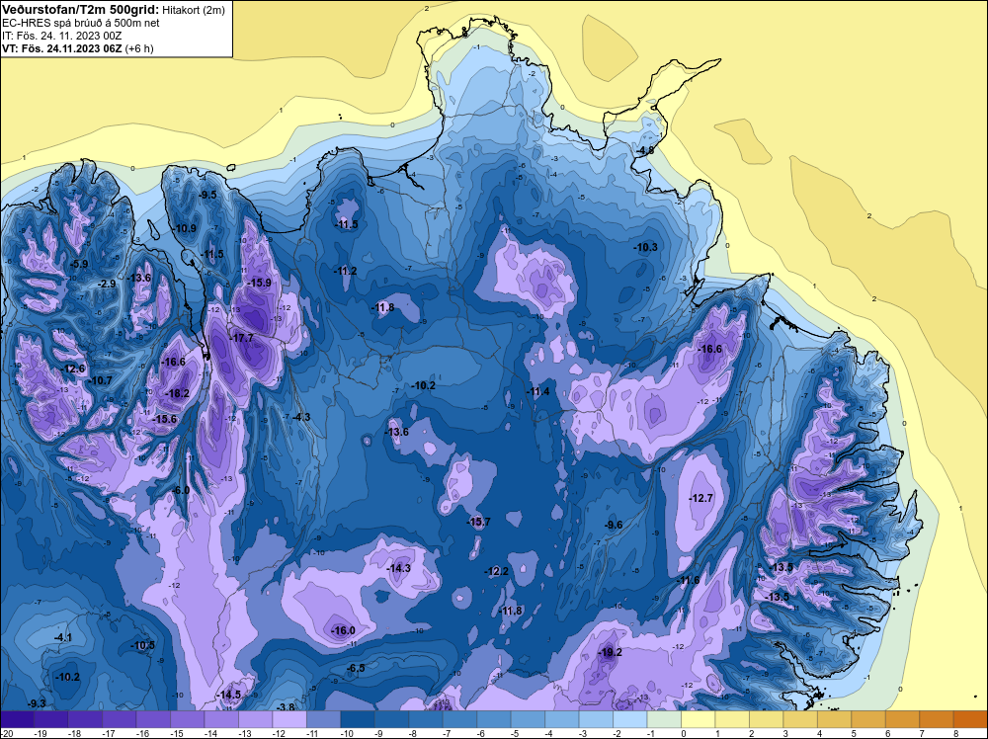Screen dimensions: 988x739
Task: Select legend swatch between -14 and -13
Action: pyautogui.click(x=221, y=719)
